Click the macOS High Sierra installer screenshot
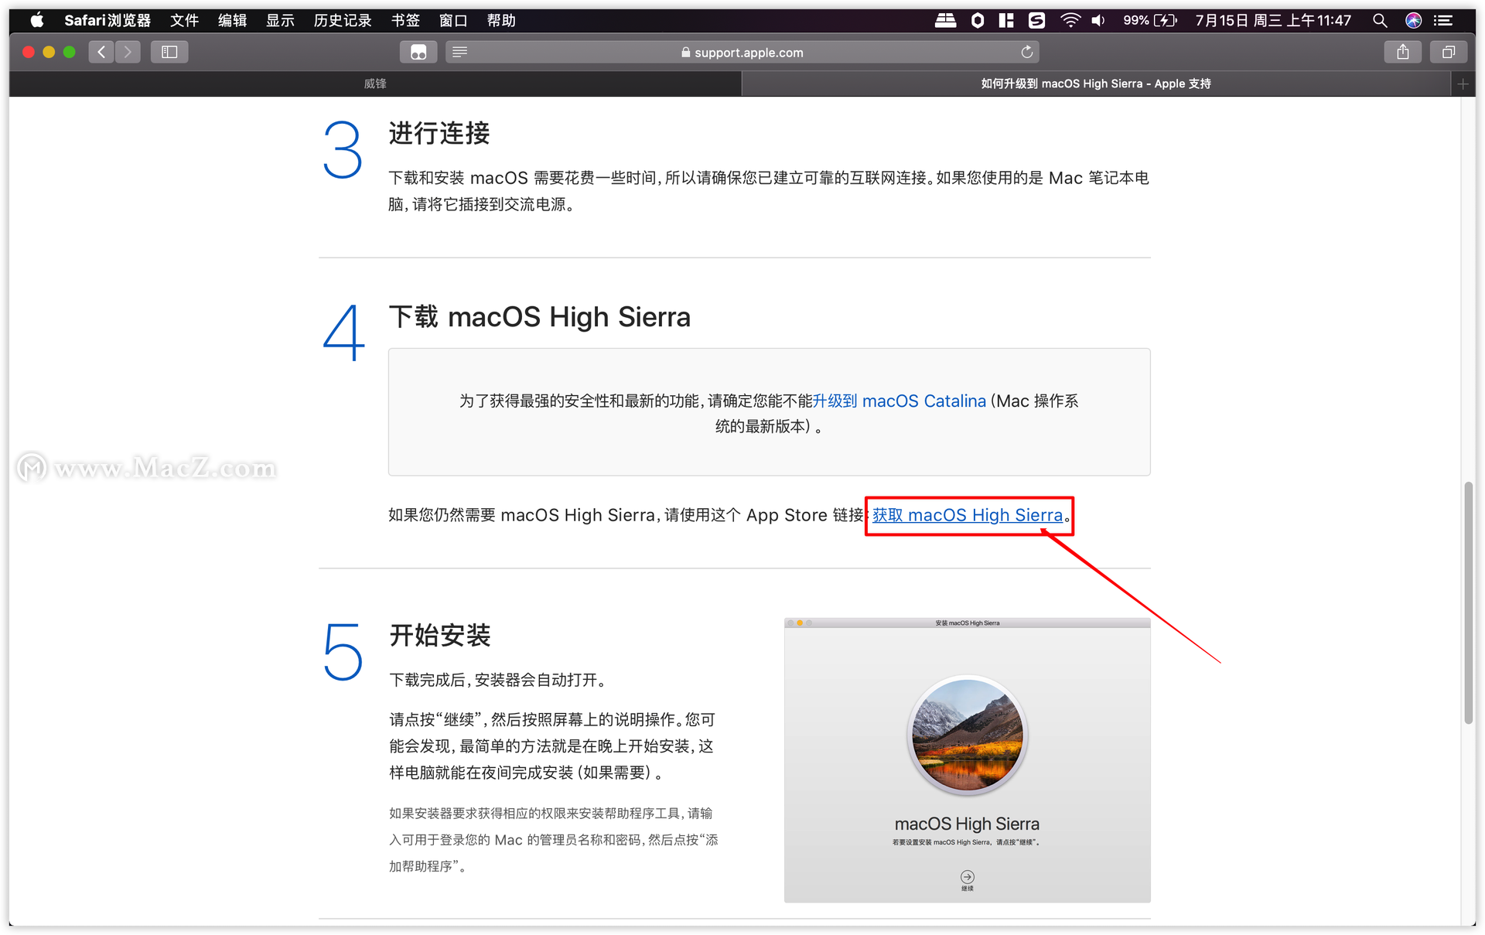 (967, 760)
